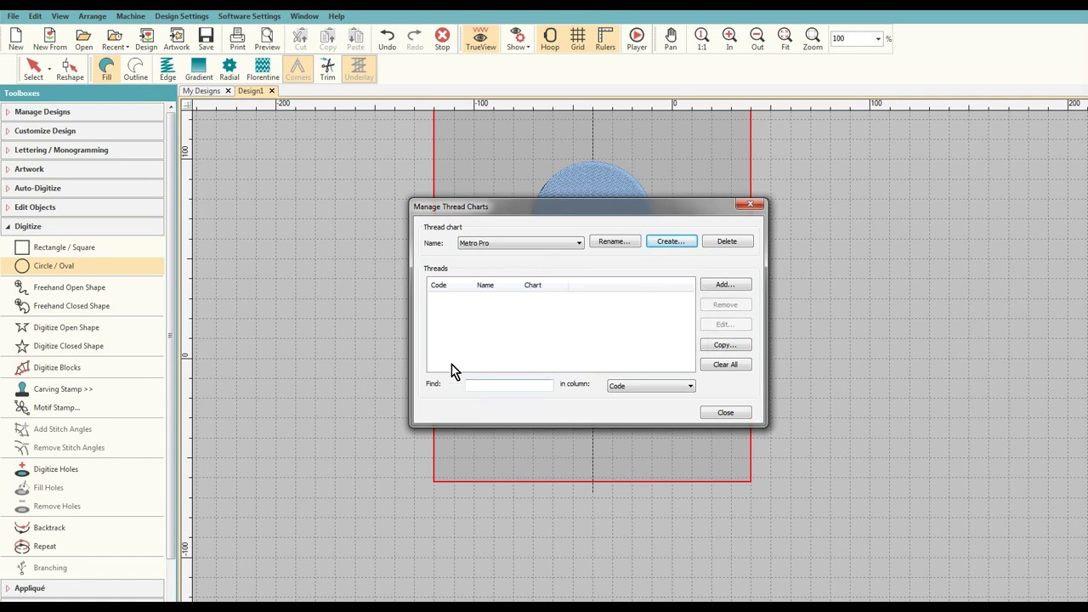This screenshot has width=1088, height=612.
Task: Open the Show dropdown in toolbar
Action: pyautogui.click(x=517, y=39)
